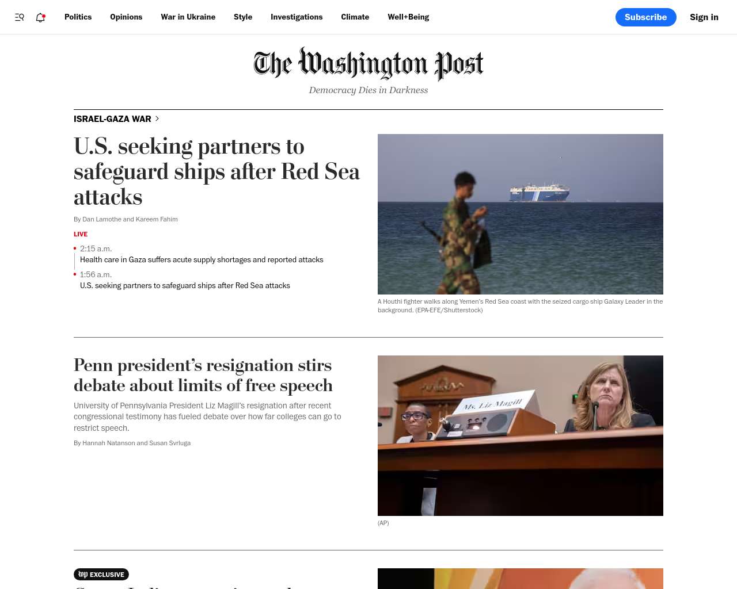This screenshot has width=737, height=589.
Task: Open the 1:56 a.m. live update
Action: [x=185, y=286]
